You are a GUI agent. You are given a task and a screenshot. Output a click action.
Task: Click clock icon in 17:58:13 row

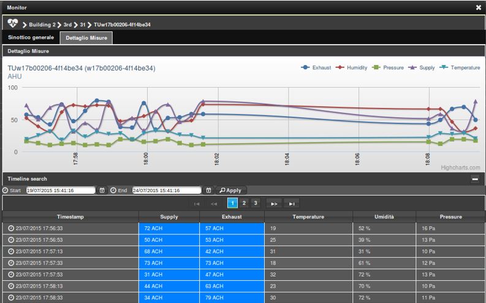tap(11, 286)
